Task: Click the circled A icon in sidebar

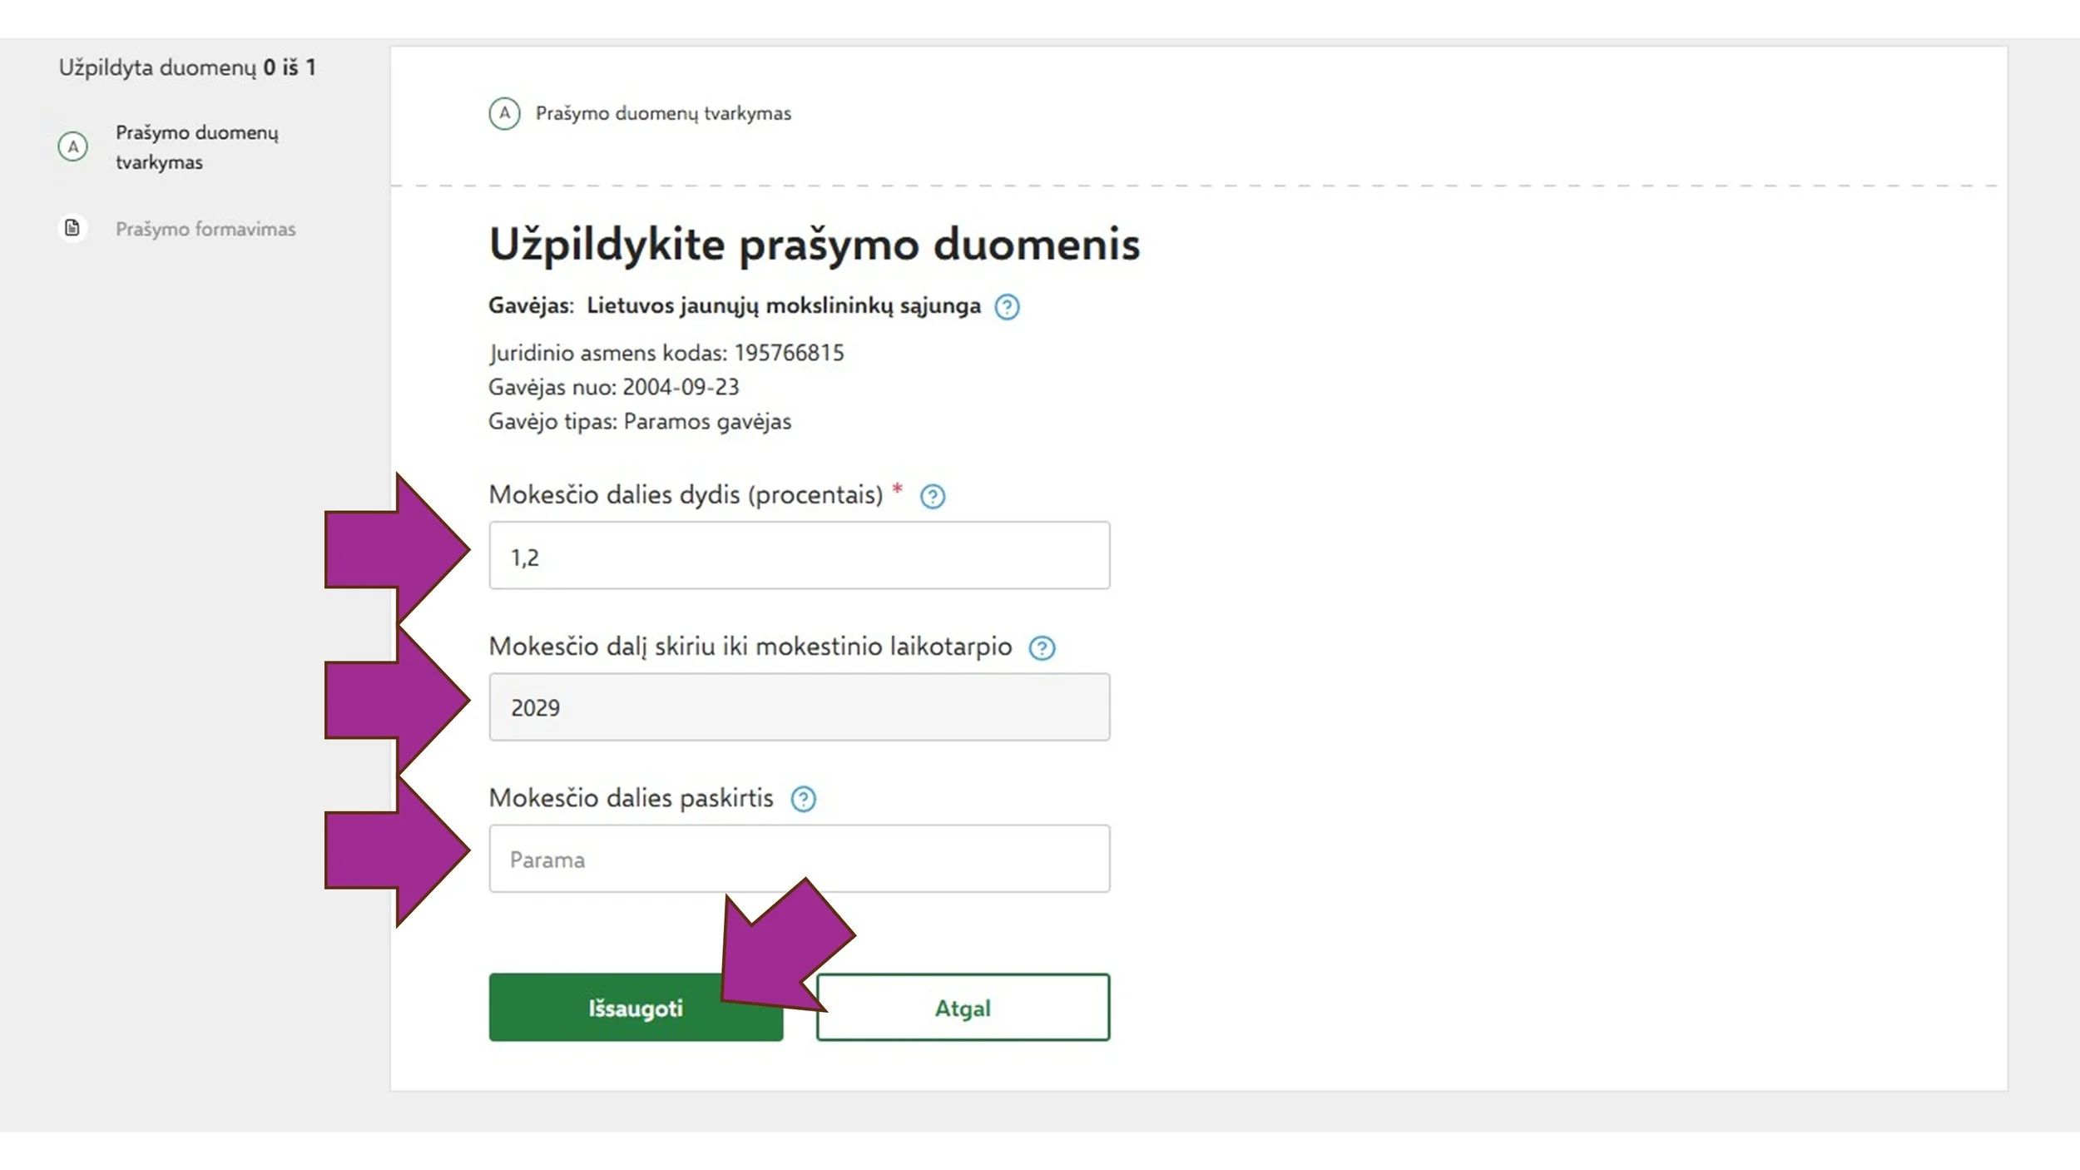Action: pos(73,147)
